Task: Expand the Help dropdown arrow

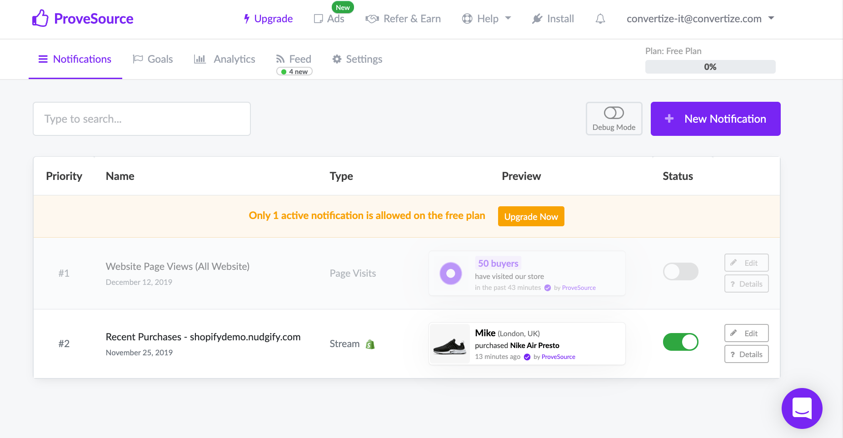Action: 508,18
